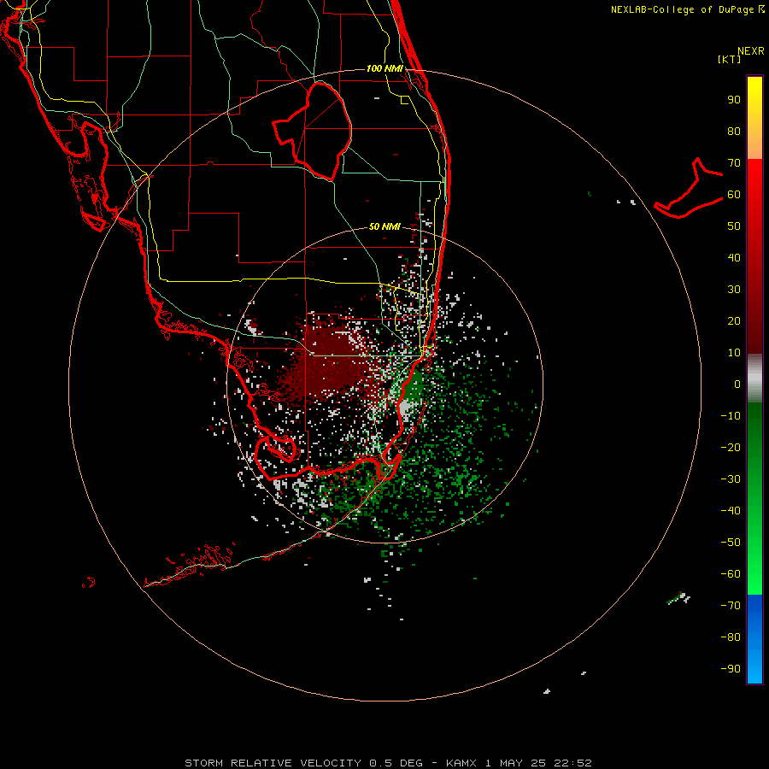Image resolution: width=769 pixels, height=769 pixels.
Task: Click the 60 value on the velocity scale
Action: click(x=734, y=195)
